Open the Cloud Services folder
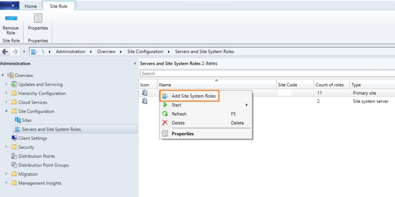Image resolution: width=395 pixels, height=197 pixels. coord(33,102)
